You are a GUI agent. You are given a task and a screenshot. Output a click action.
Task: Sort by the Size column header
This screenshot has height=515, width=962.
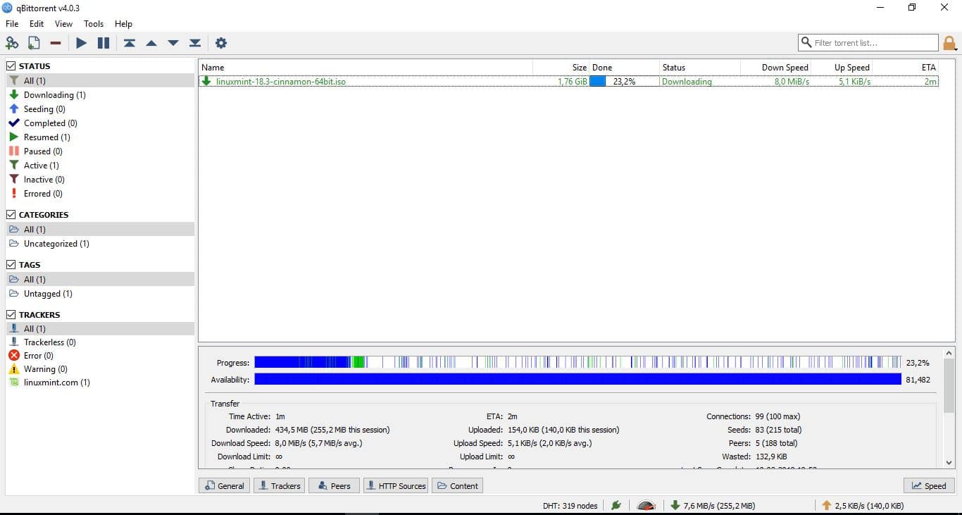tap(561, 68)
